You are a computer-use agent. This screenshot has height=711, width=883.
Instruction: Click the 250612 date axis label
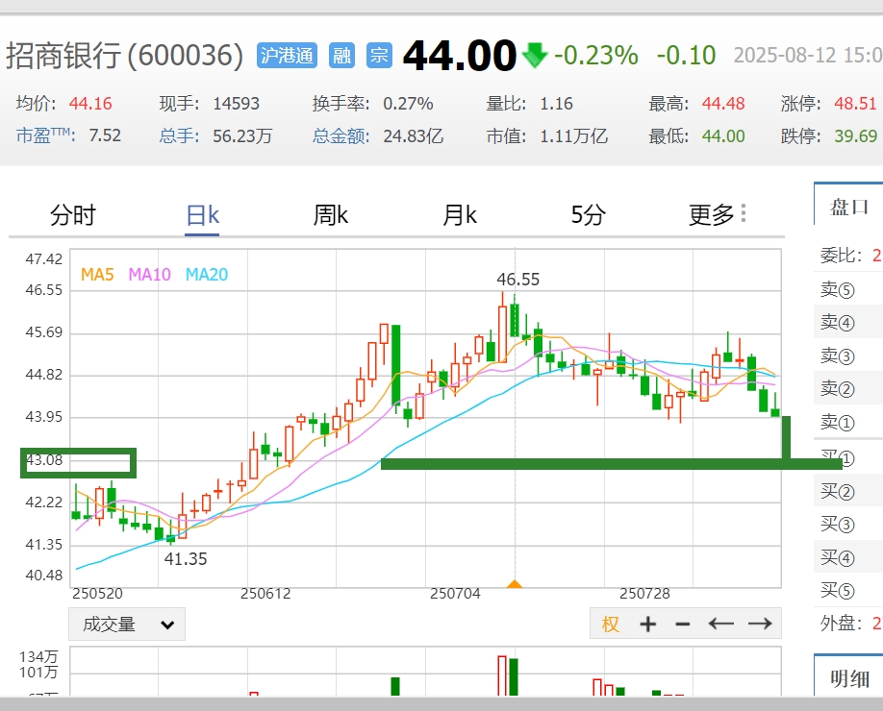(x=265, y=594)
